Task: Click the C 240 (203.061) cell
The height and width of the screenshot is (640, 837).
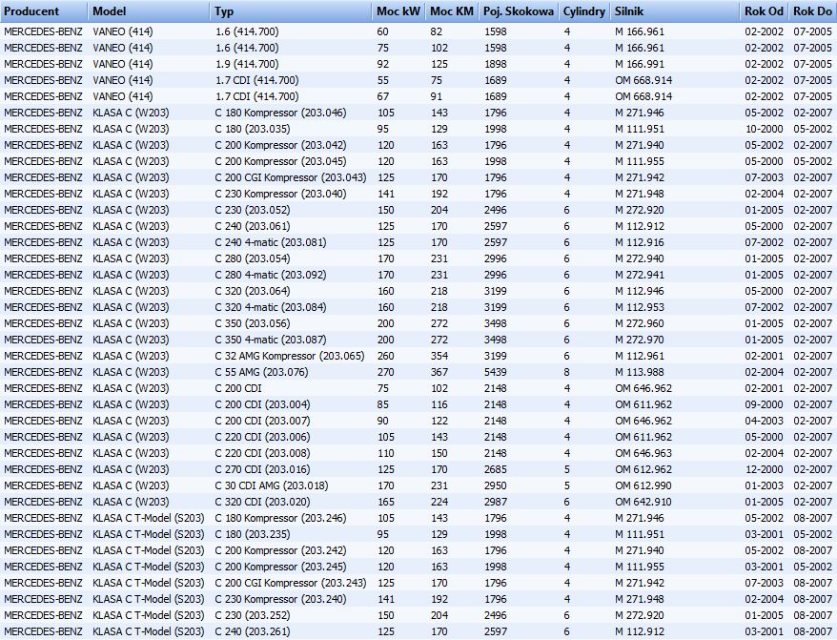Action: (x=253, y=226)
